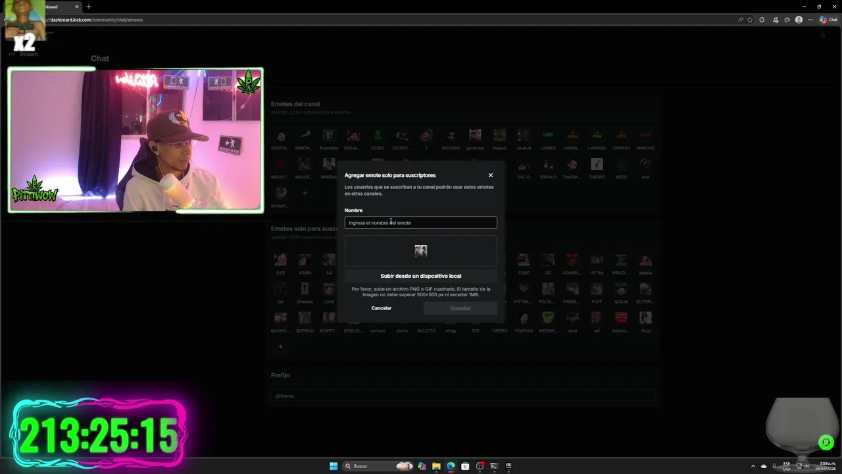Select the LATRABA channel emote
842x474 pixels.
click(x=597, y=140)
